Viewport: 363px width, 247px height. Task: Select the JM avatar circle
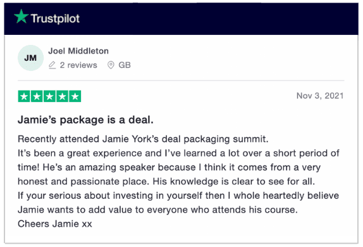[30, 58]
